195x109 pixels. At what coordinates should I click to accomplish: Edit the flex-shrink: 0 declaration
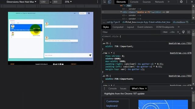tap(115, 56)
